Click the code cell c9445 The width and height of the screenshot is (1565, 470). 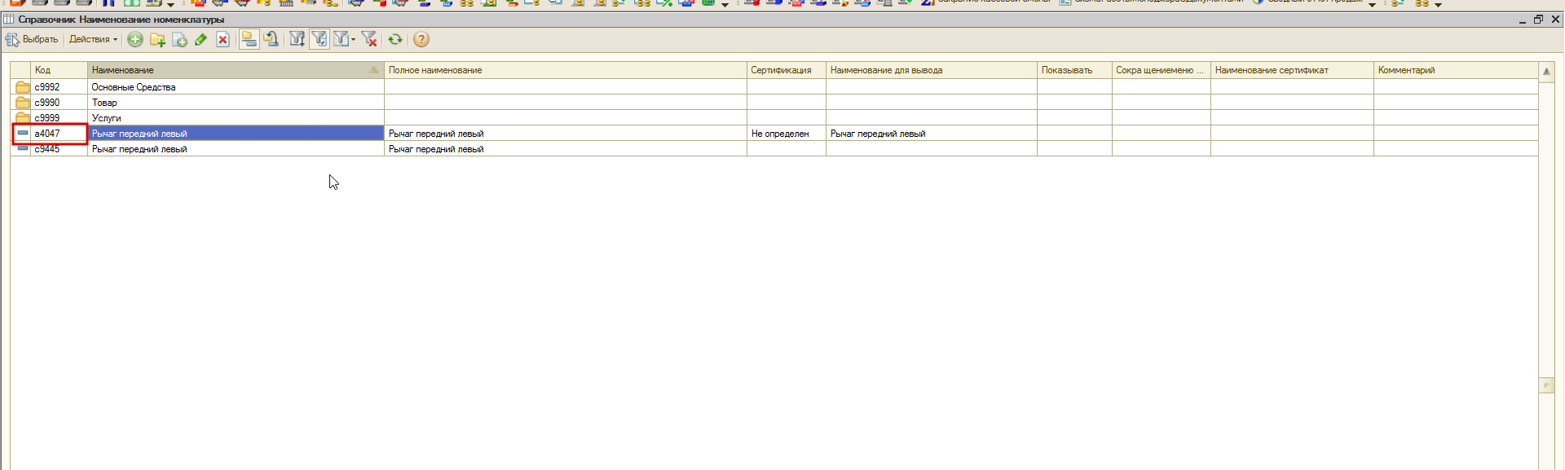[59, 149]
